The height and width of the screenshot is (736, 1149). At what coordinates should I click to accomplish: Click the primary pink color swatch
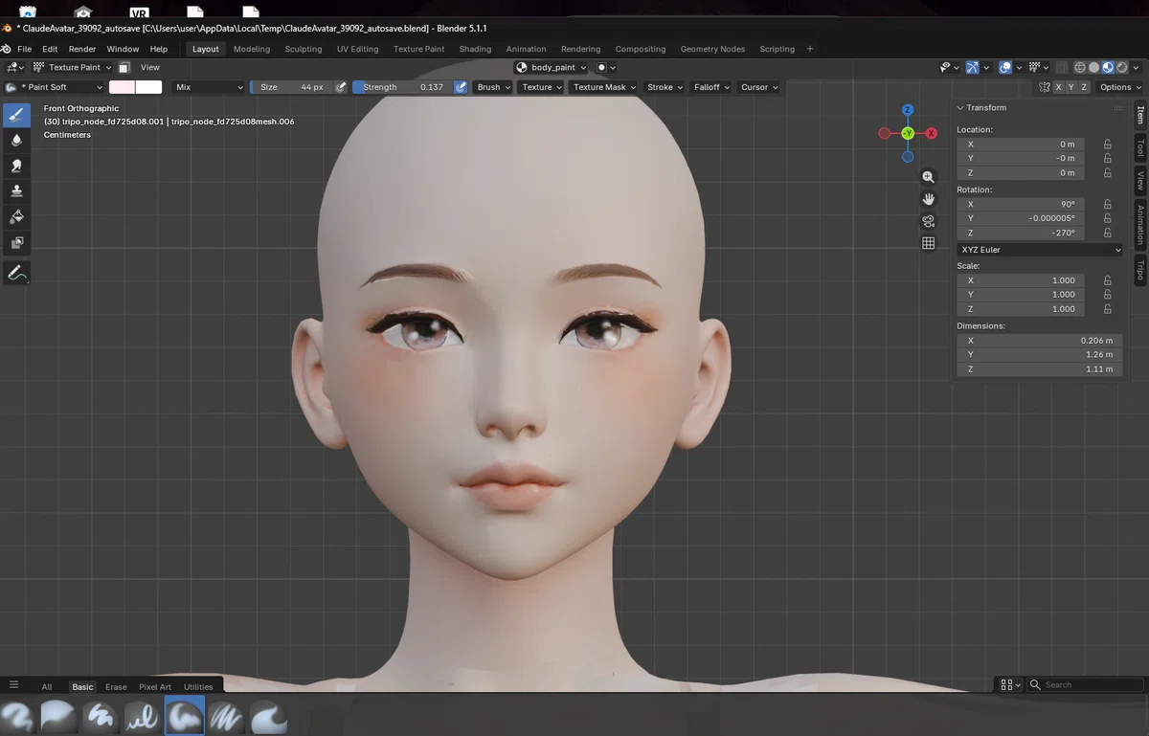tap(122, 87)
